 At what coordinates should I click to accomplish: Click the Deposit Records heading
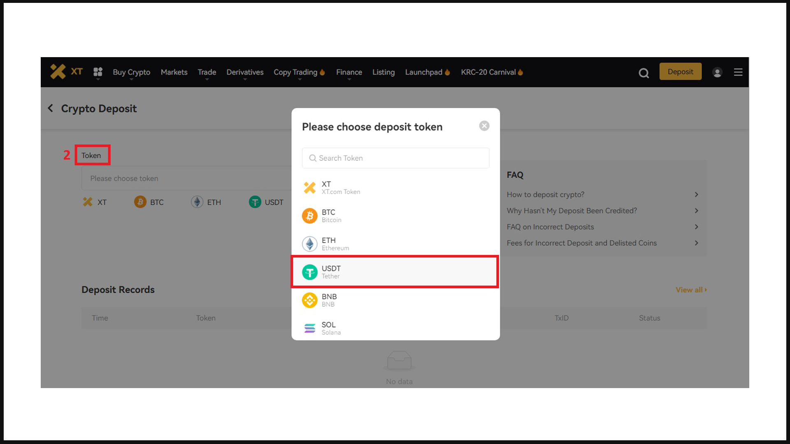118,289
